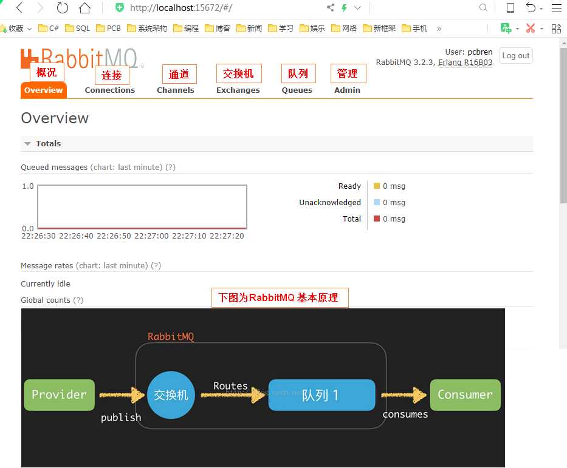Open the dropdown beside the undo icon

click(541, 8)
